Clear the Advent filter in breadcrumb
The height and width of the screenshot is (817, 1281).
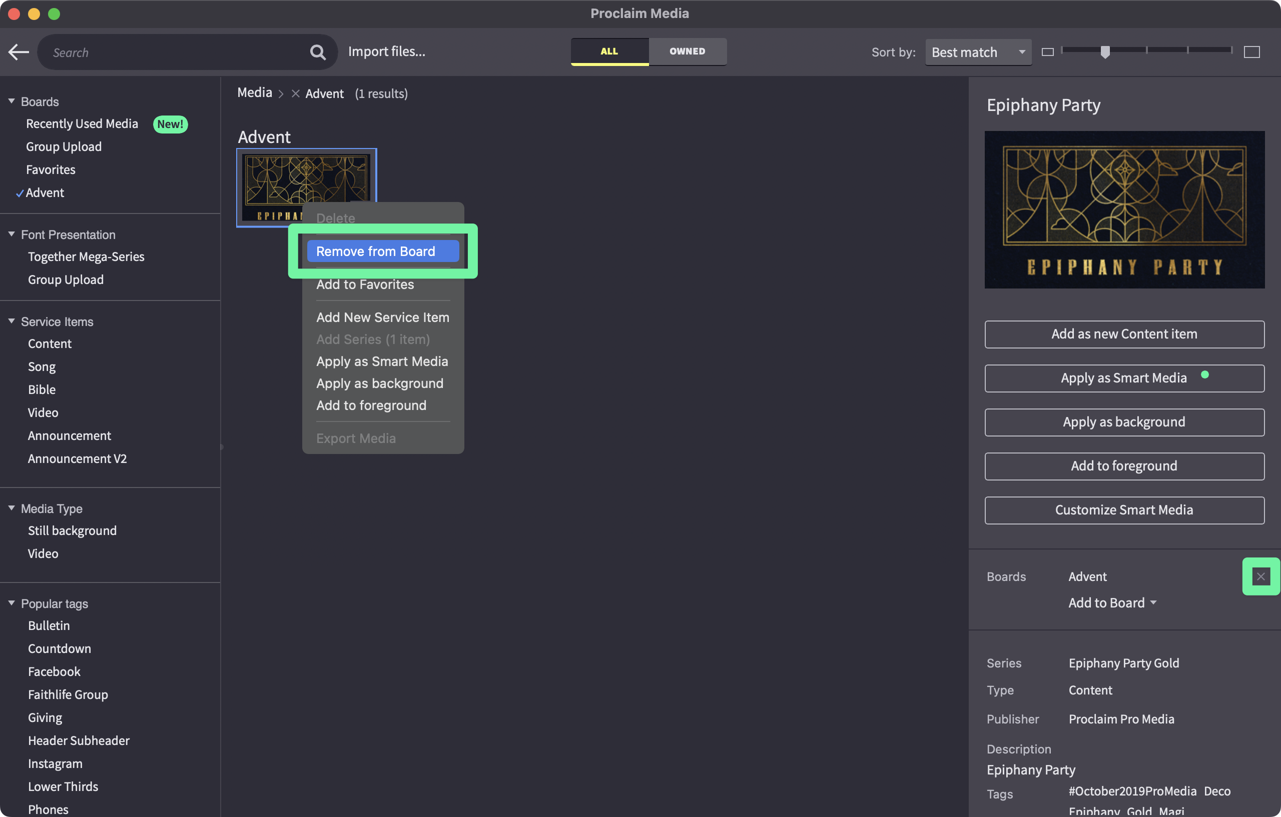[x=296, y=93]
